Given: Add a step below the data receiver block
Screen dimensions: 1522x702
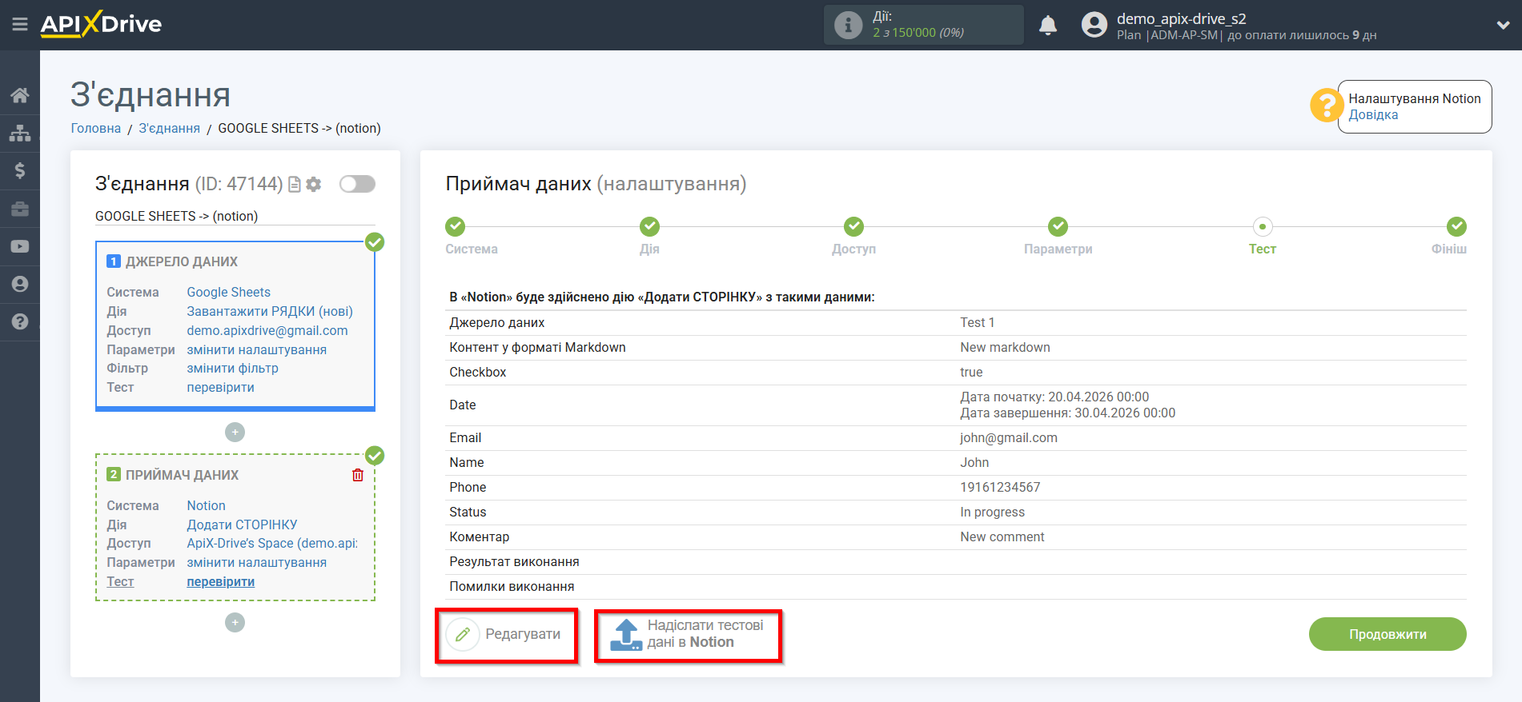Looking at the screenshot, I should pyautogui.click(x=235, y=623).
